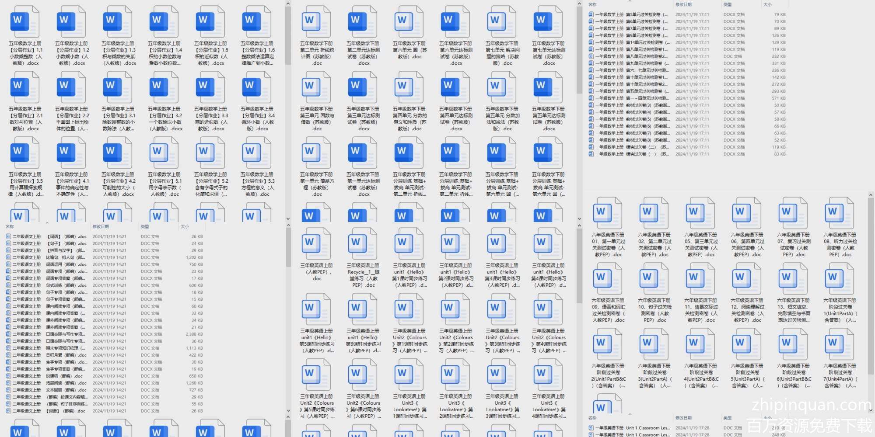875x437 pixels.
Task: Select 五年级数学下册 第三单元 因数与倍数 icon
Action: point(316,87)
